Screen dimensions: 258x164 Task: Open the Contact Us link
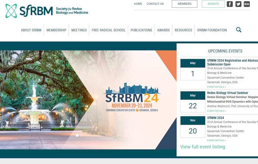click(155, 4)
